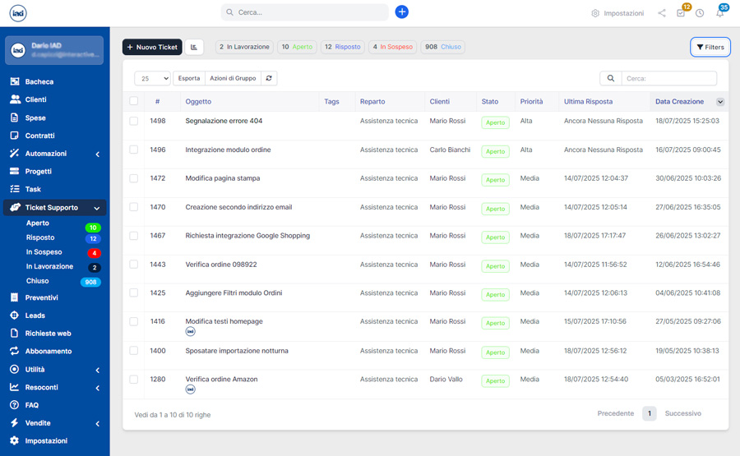Click the magnifier icon beside table search
The image size is (740, 456).
[611, 78]
